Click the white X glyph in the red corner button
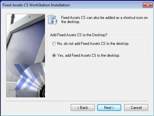 pyautogui.click(x=148, y=5)
